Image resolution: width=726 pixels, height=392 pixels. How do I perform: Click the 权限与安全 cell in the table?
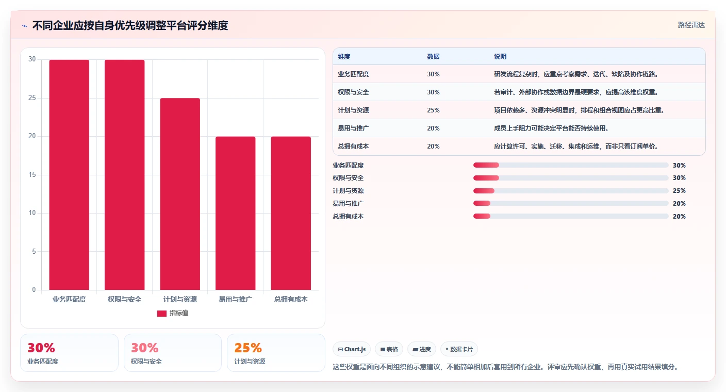tap(353, 92)
